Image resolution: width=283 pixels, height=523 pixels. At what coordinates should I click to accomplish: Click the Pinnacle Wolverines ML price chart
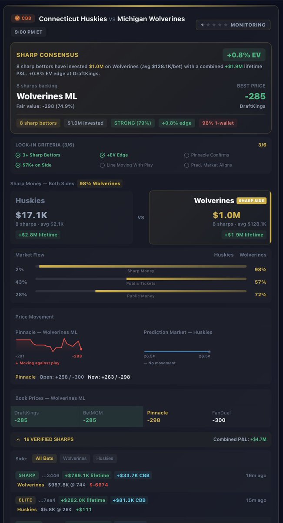[x=49, y=345]
